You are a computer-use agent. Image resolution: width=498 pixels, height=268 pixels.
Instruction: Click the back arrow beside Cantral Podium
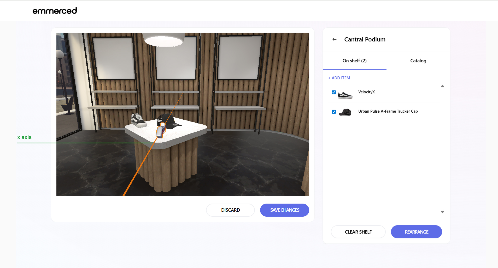(334, 39)
